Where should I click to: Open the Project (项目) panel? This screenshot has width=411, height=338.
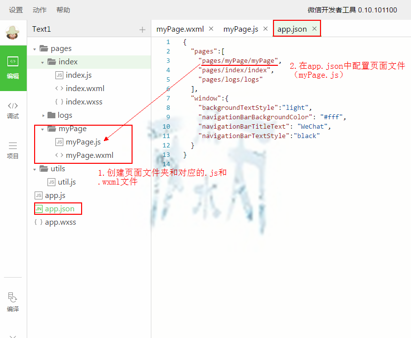[x=13, y=150]
